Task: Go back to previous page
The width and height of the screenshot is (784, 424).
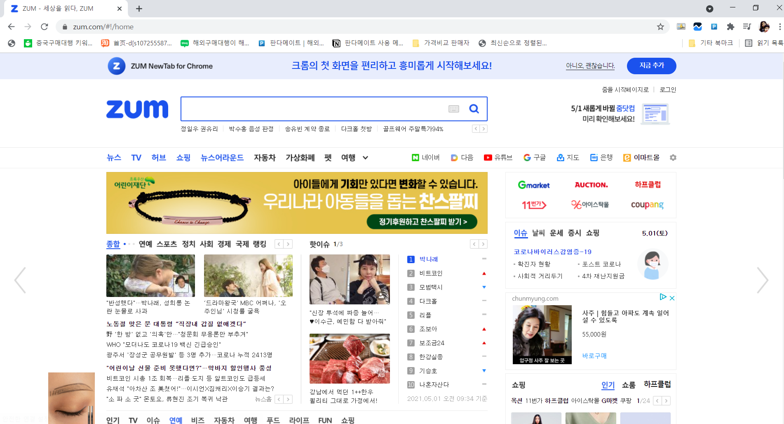Action: tap(11, 27)
